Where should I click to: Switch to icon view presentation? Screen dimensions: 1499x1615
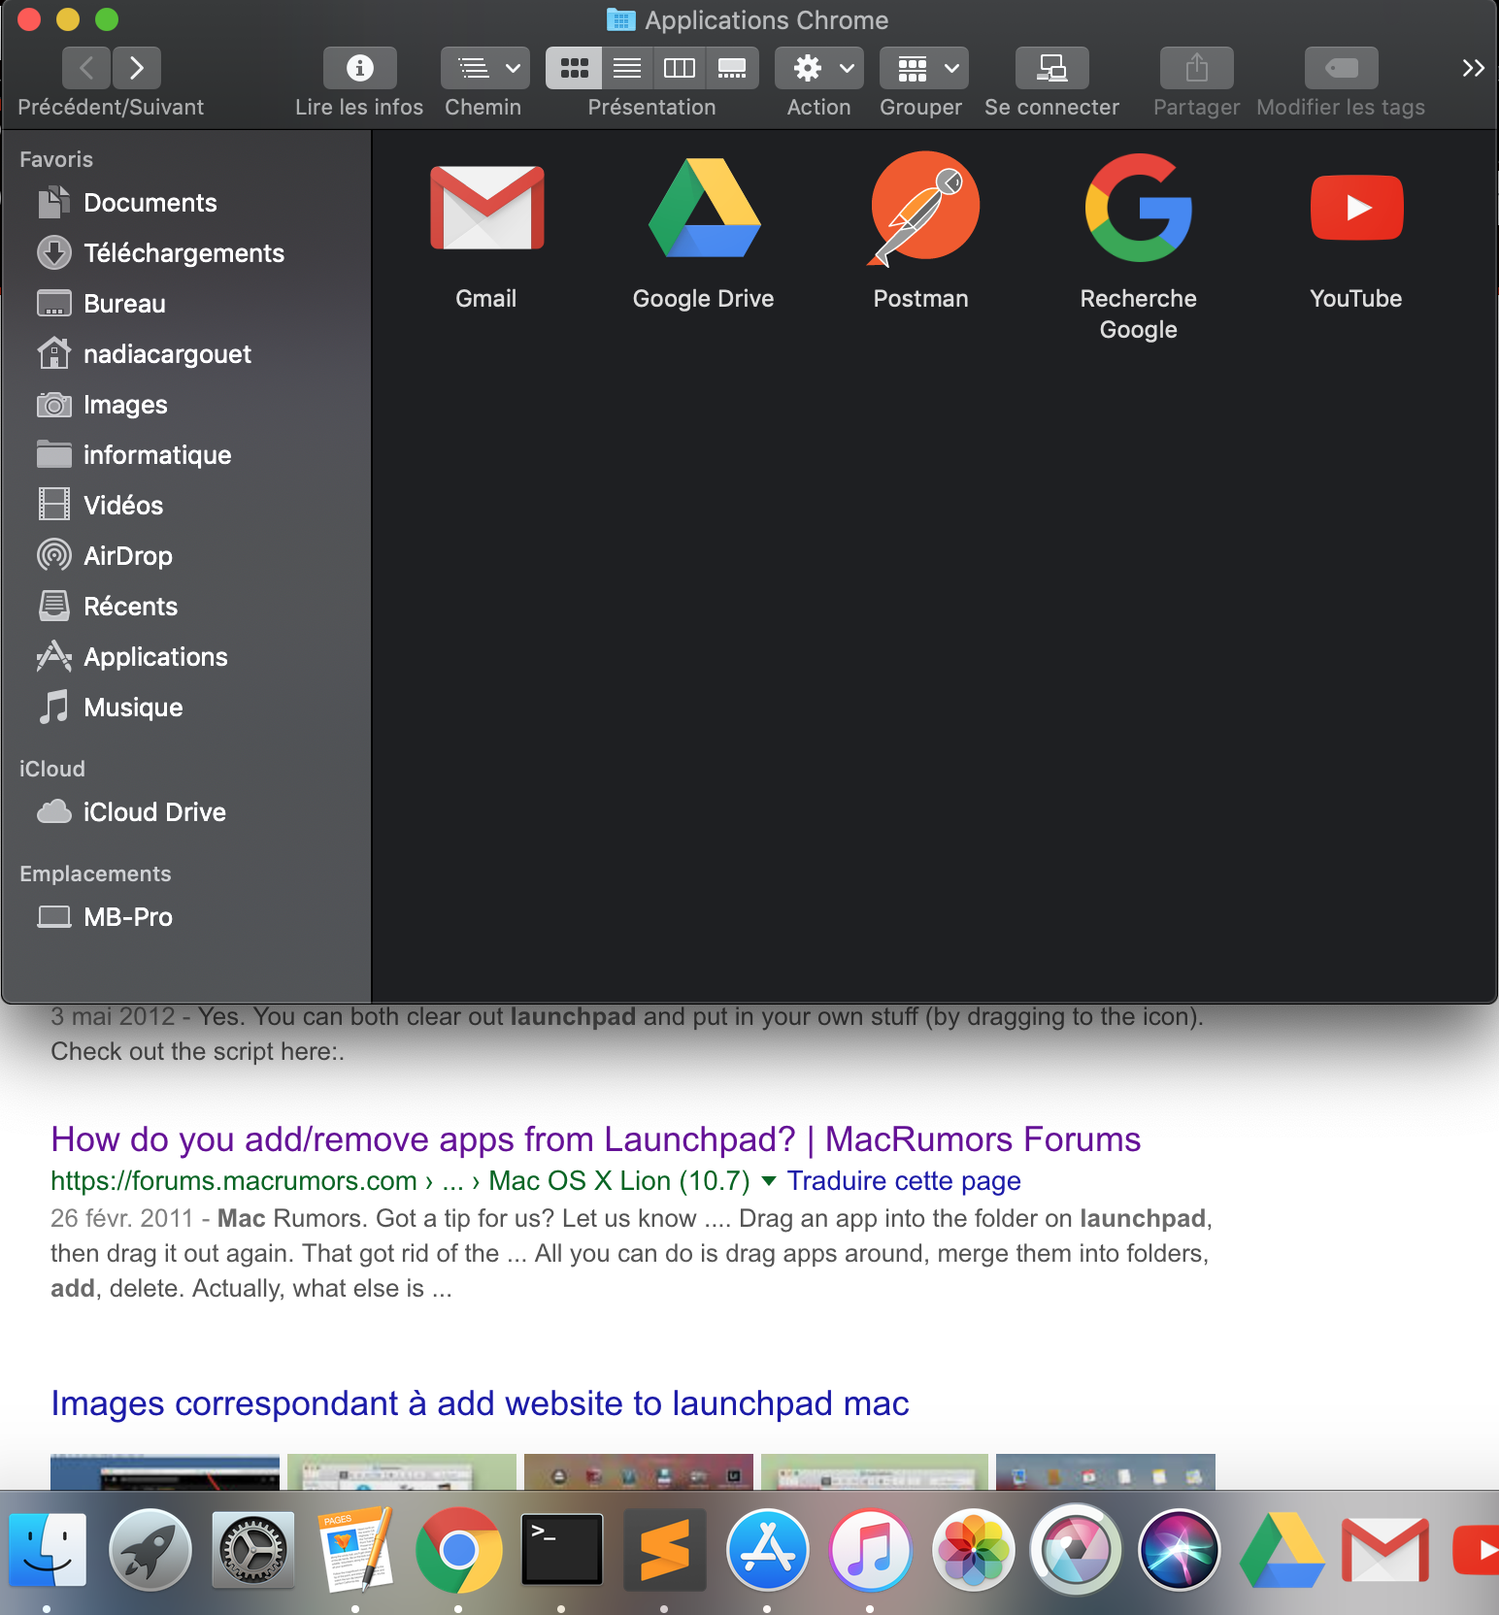tap(574, 68)
